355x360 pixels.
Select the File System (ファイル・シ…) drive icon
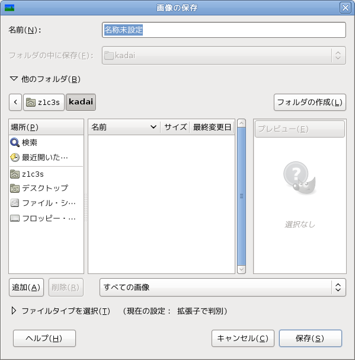pos(15,203)
